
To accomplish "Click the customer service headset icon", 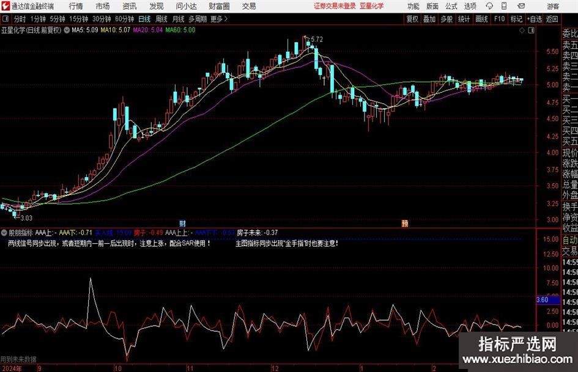I will pos(489,6).
